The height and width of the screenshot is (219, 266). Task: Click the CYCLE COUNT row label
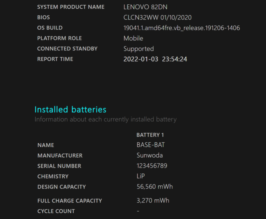click(x=56, y=211)
